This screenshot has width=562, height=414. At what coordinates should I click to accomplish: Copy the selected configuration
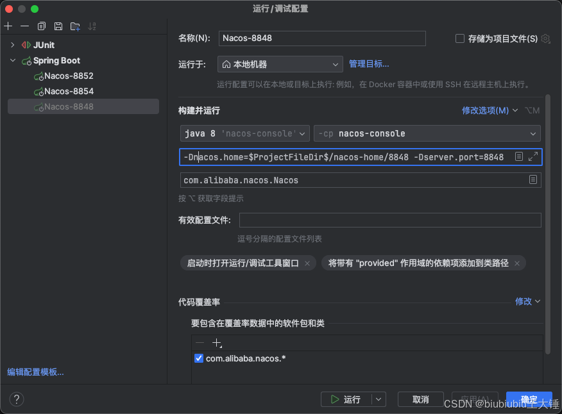[x=42, y=26]
